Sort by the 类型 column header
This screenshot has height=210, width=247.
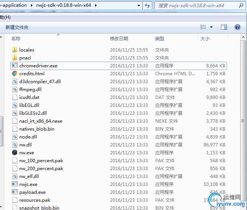pyautogui.click(x=160, y=38)
